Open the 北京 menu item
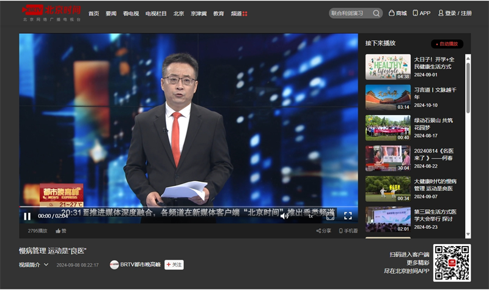489x290 pixels. tap(178, 13)
